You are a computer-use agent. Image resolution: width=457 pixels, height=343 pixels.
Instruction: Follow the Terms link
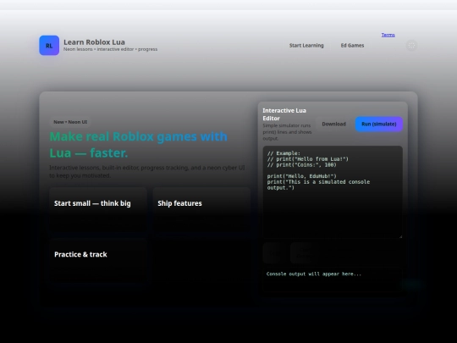point(388,35)
